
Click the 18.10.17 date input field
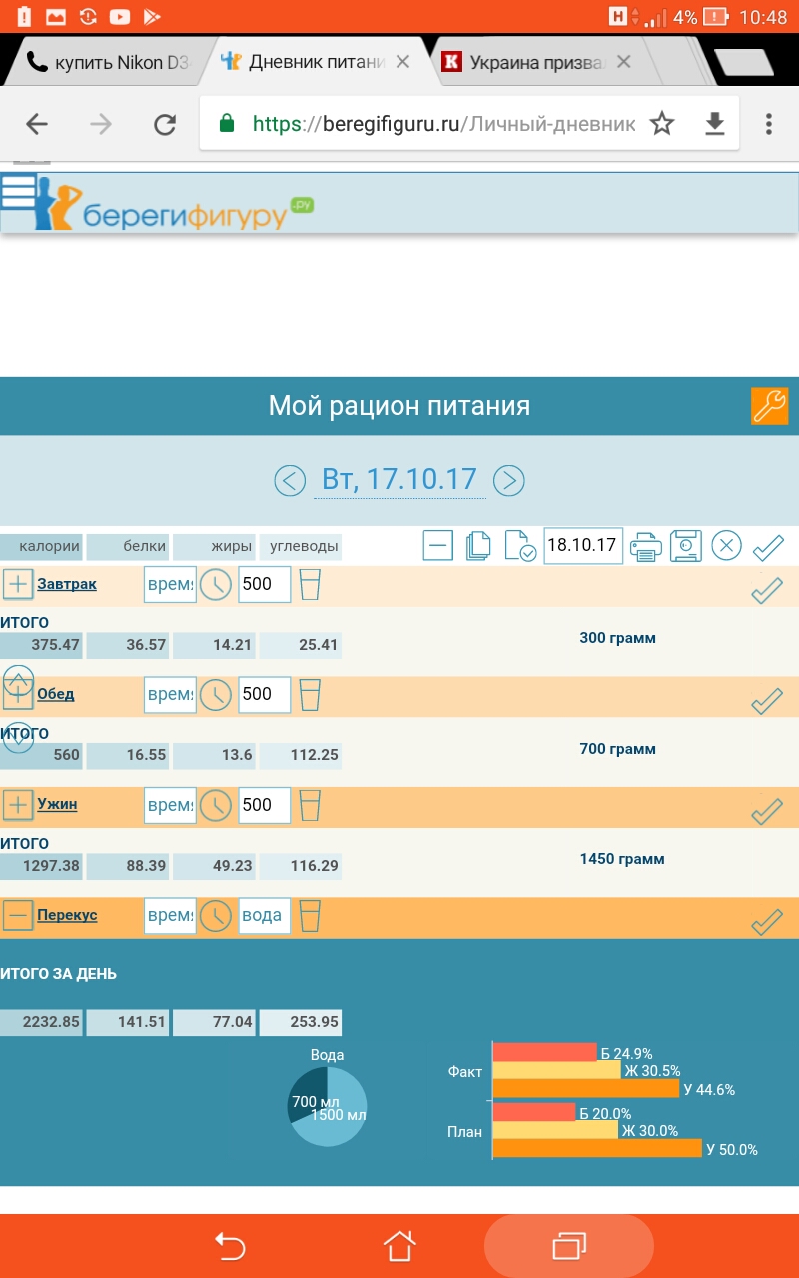(583, 546)
